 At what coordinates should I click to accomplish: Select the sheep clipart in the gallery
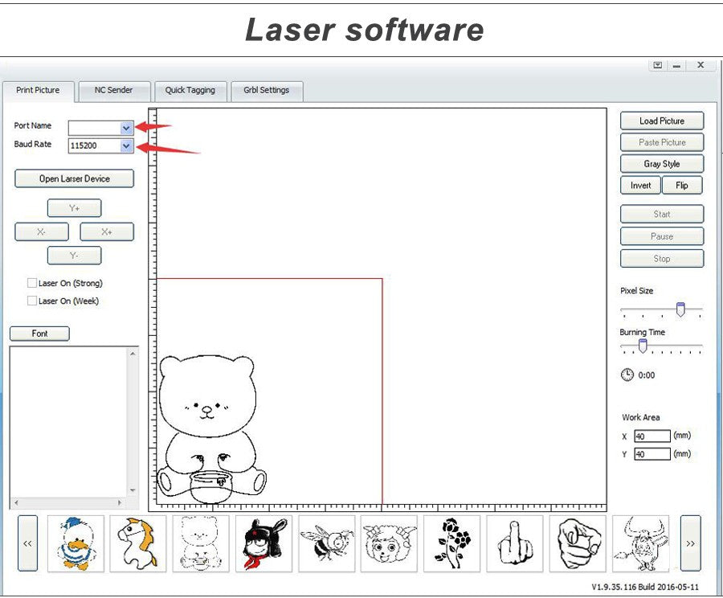388,543
